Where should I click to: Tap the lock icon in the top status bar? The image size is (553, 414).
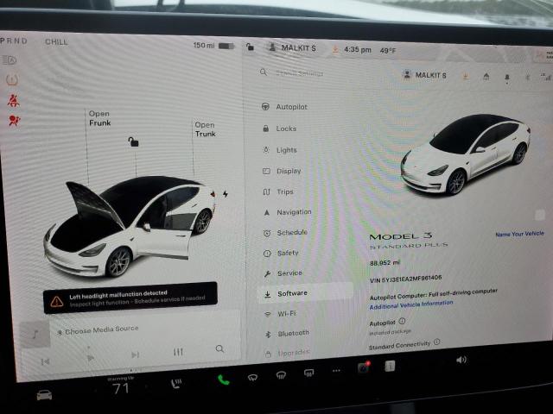250,47
